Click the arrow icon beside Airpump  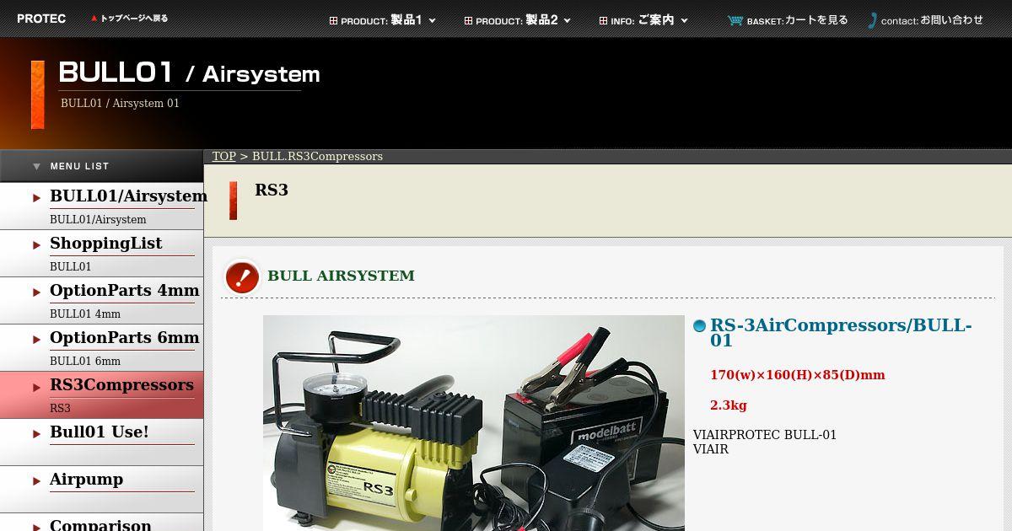coord(36,481)
